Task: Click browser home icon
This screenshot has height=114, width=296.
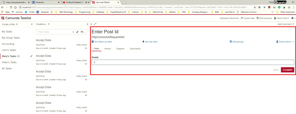Action: click(x=15, y=7)
